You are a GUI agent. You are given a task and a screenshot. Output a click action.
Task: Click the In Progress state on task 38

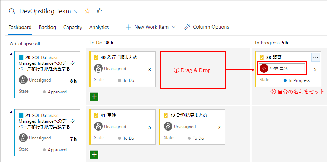tap(297, 80)
